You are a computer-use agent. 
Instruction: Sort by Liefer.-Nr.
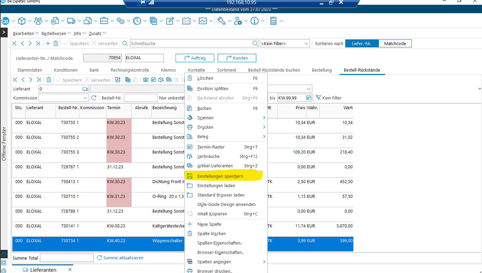[x=362, y=43]
